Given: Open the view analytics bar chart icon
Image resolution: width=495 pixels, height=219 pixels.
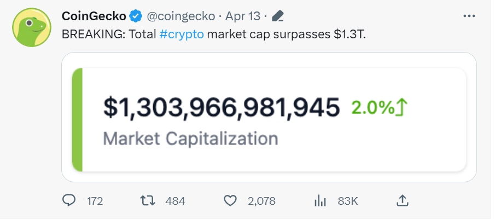Looking at the screenshot, I should (x=320, y=200).
